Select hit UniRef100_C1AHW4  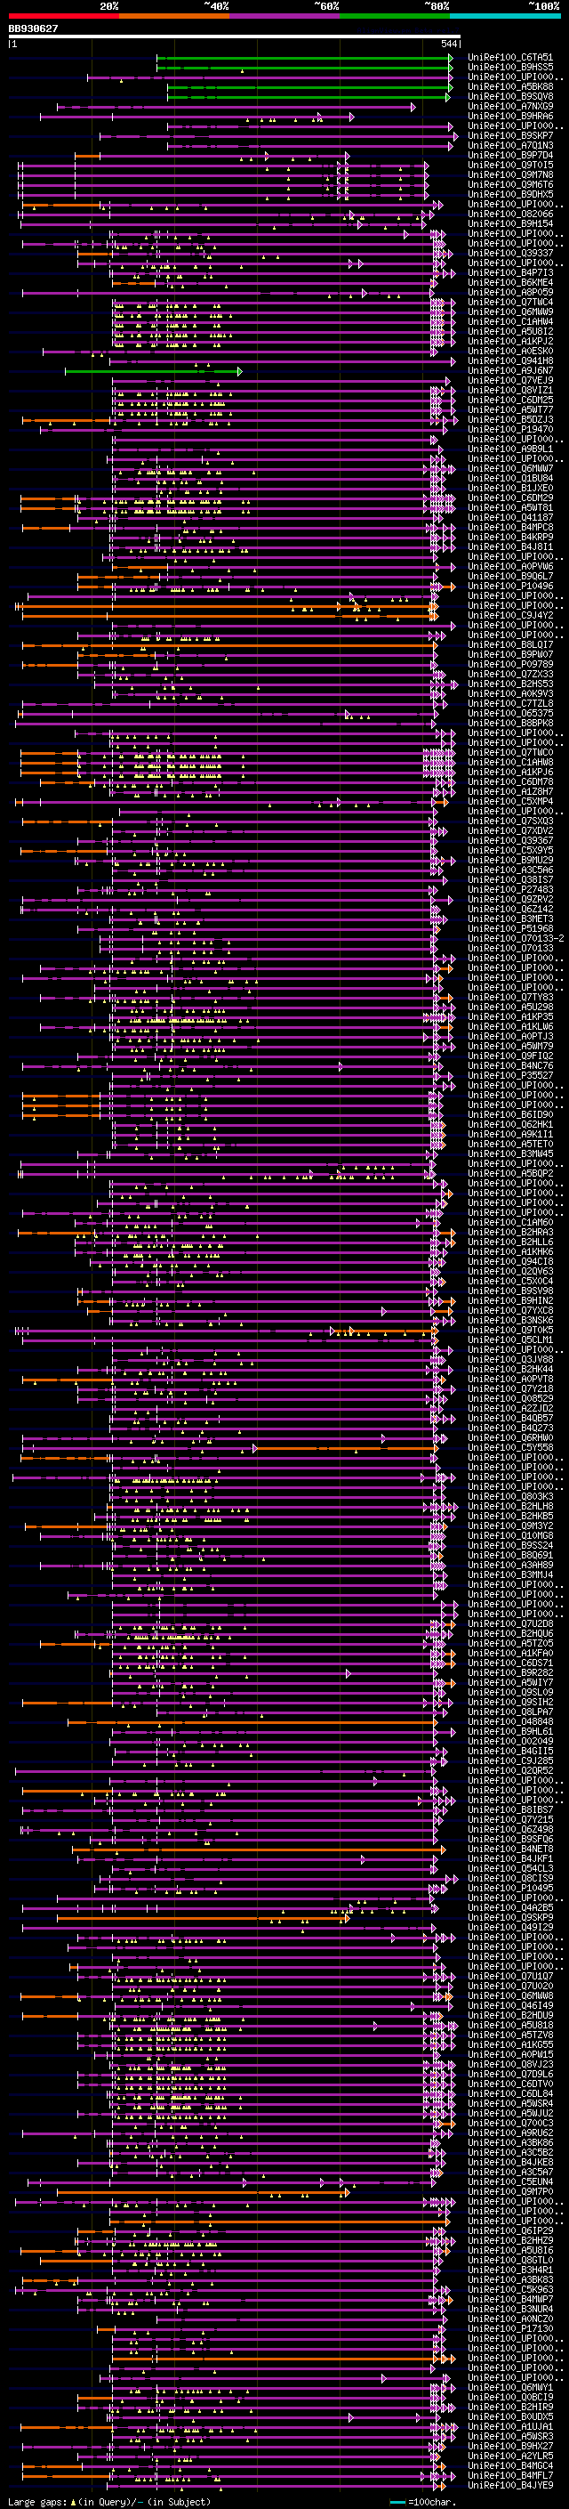tap(510, 322)
